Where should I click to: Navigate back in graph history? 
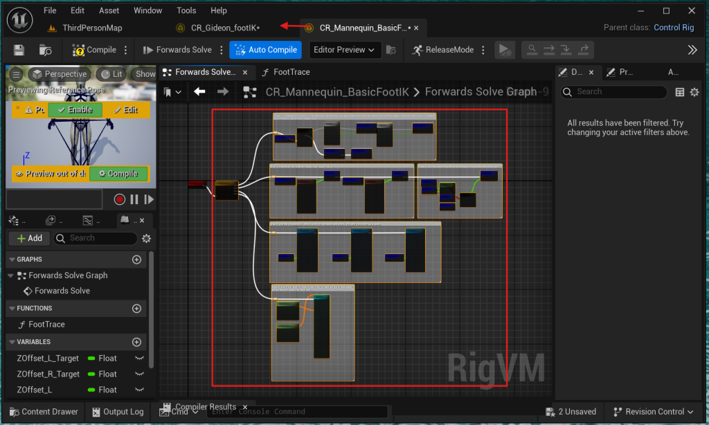[x=199, y=92]
